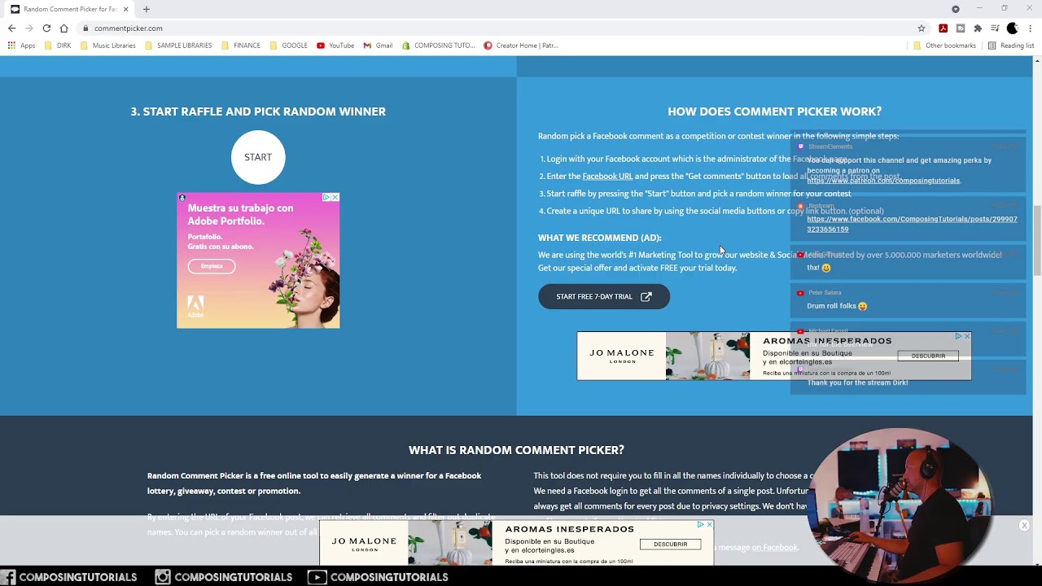1042x586 pixels.
Task: Open the Music Libraries bookmark folder
Action: [x=108, y=46]
